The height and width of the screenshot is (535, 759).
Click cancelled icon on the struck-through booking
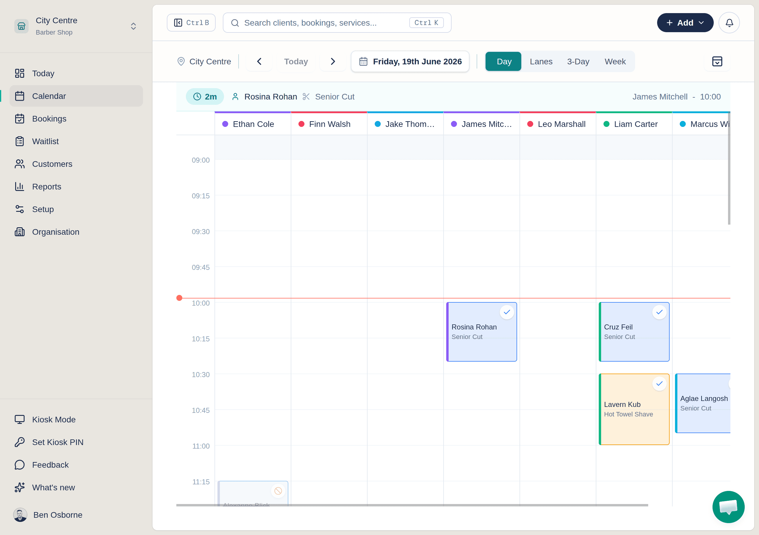click(278, 491)
